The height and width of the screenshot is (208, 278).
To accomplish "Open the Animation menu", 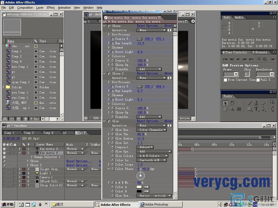I will click(x=64, y=8).
